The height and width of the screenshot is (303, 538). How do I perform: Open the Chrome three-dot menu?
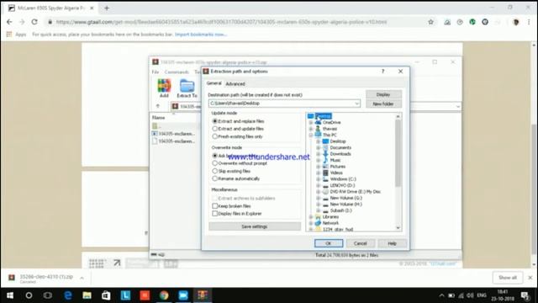coord(529,22)
